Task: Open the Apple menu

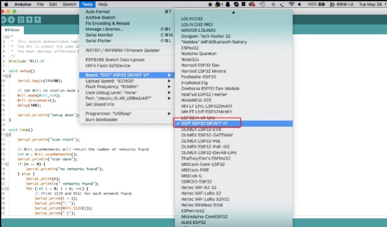Action: [6, 4]
